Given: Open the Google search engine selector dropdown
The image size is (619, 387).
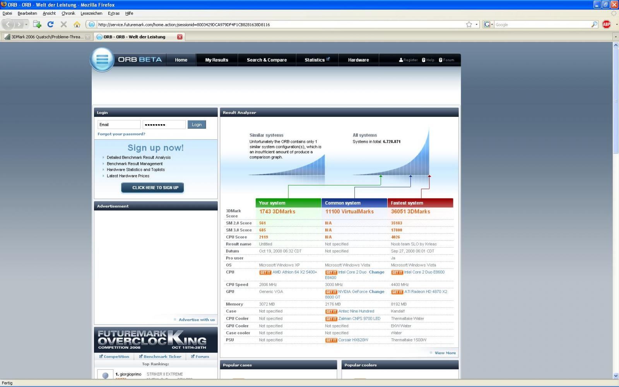Looking at the screenshot, I should [x=489, y=24].
